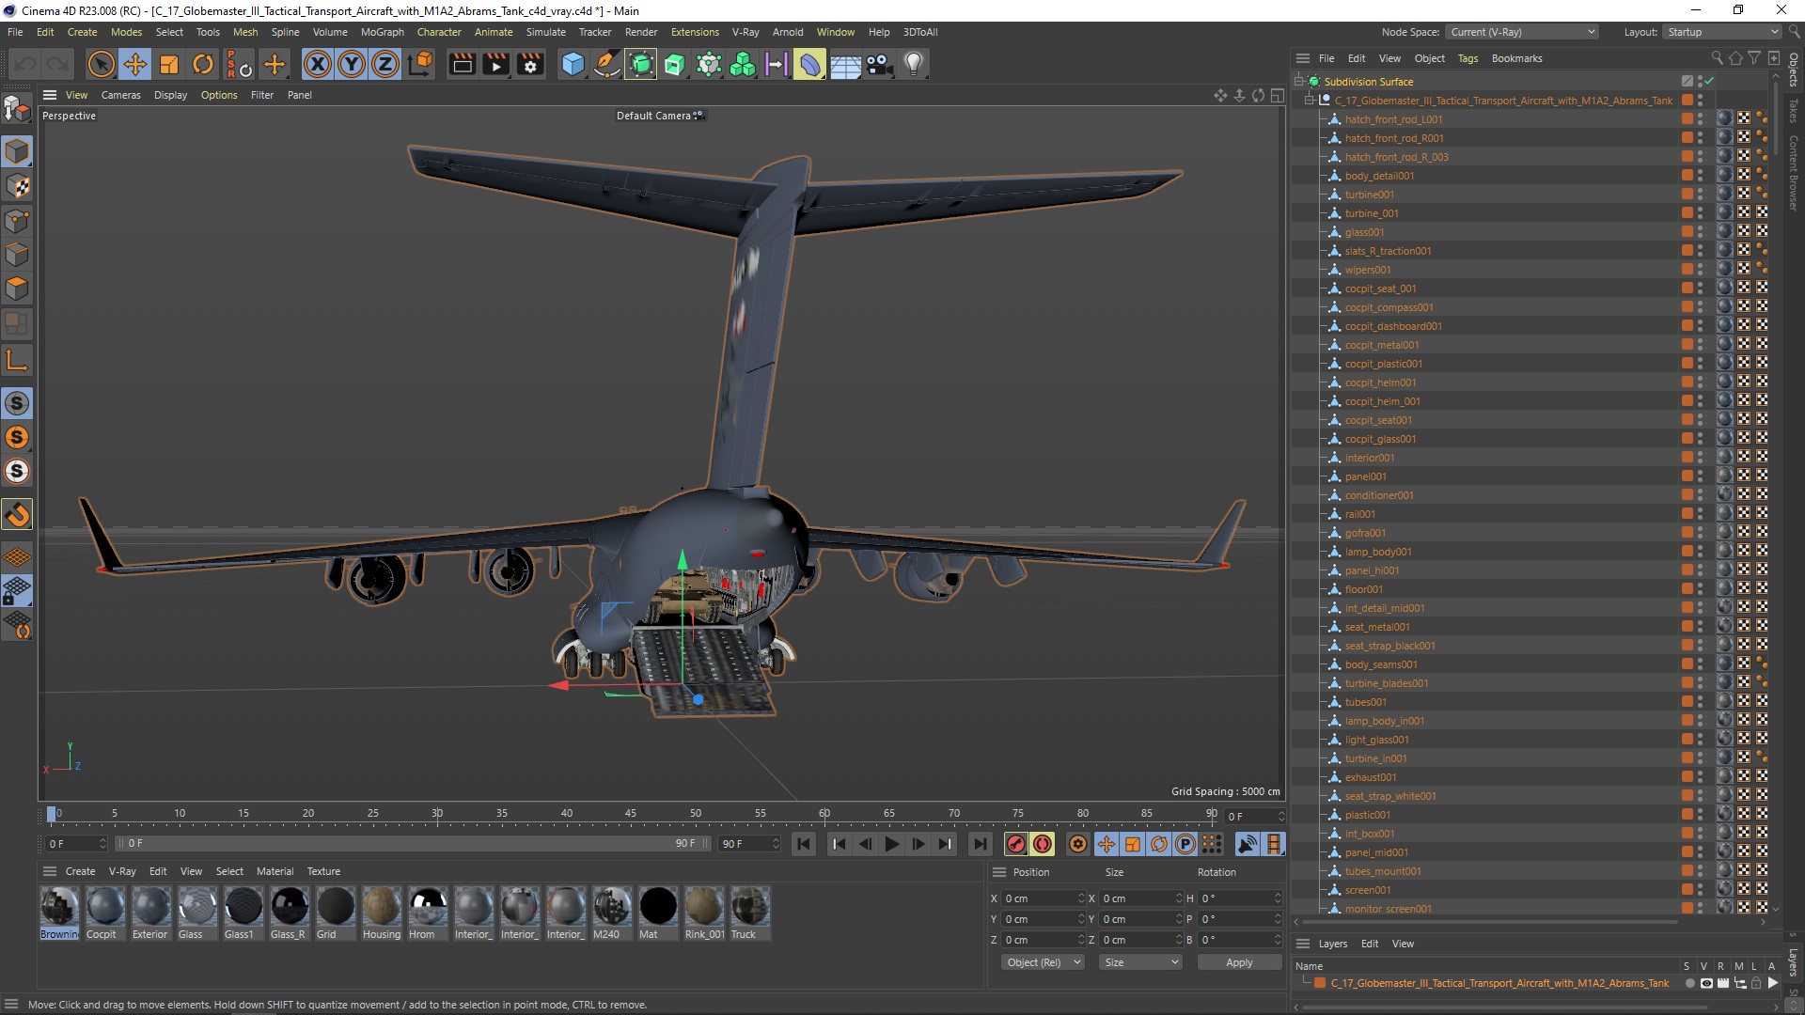Add a Cube primitive object

pos(573,64)
